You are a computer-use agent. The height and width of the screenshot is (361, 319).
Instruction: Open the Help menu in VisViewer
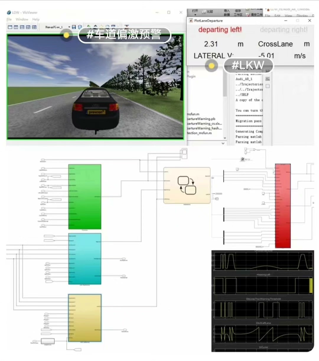tap(36, 19)
